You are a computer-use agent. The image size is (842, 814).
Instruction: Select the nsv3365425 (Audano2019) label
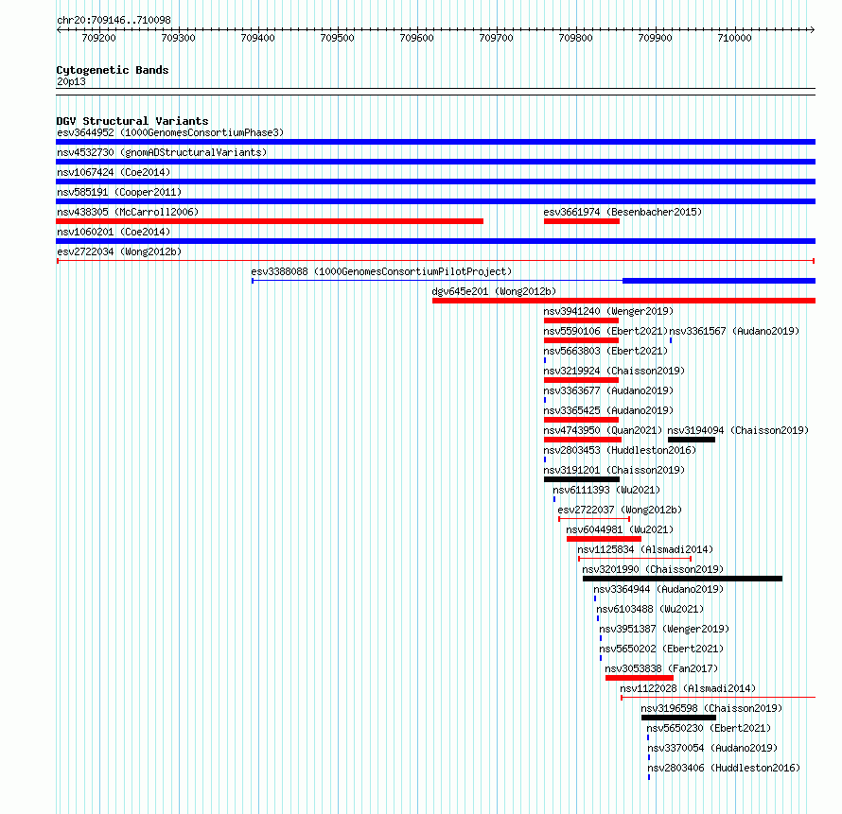[x=608, y=410]
